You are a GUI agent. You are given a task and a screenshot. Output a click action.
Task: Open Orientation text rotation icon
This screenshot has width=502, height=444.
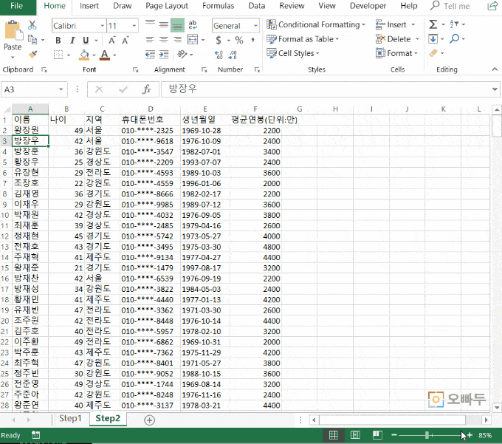pyautogui.click(x=182, y=54)
